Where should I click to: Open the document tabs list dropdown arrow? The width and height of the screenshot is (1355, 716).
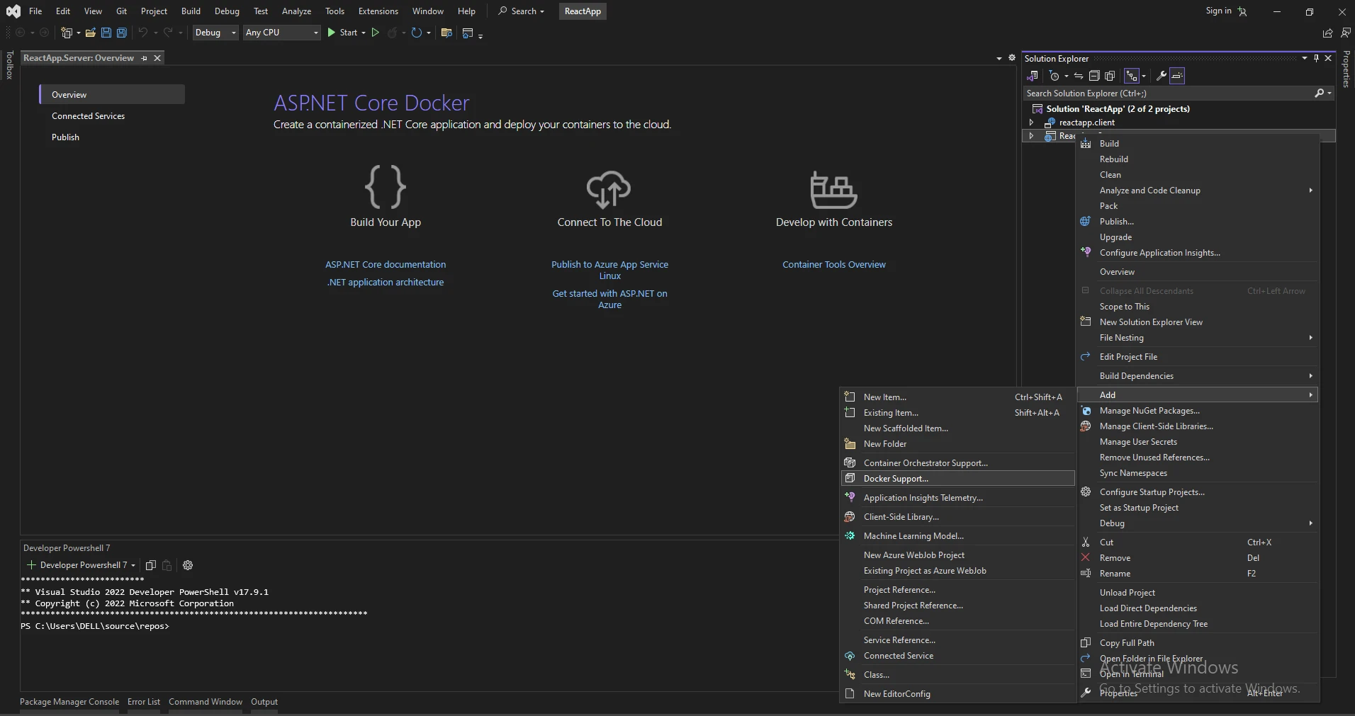pyautogui.click(x=999, y=58)
